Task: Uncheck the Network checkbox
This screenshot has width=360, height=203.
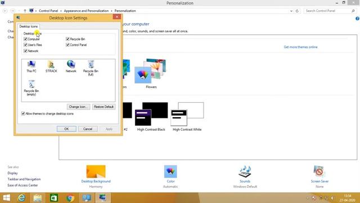Action: 25,51
